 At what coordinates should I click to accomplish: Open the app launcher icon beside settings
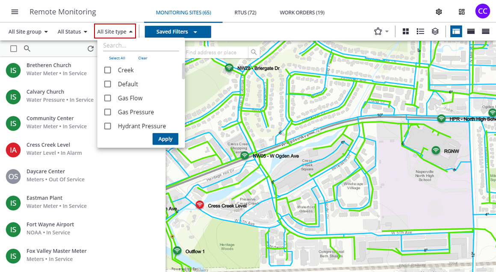461,12
